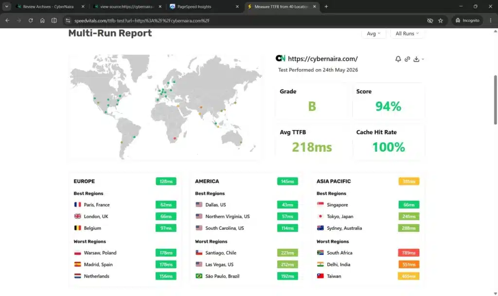Bookmark this page with the star

[x=441, y=20]
